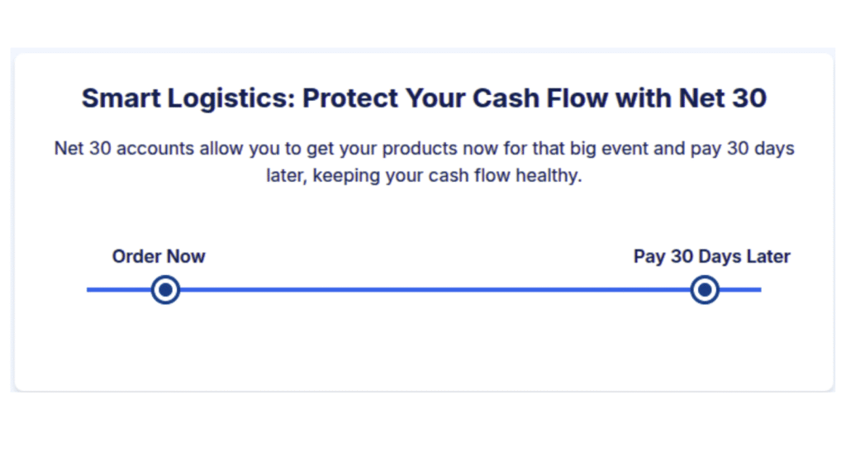
Task: Click the word "later," starting the second description line
Action: click(x=286, y=176)
